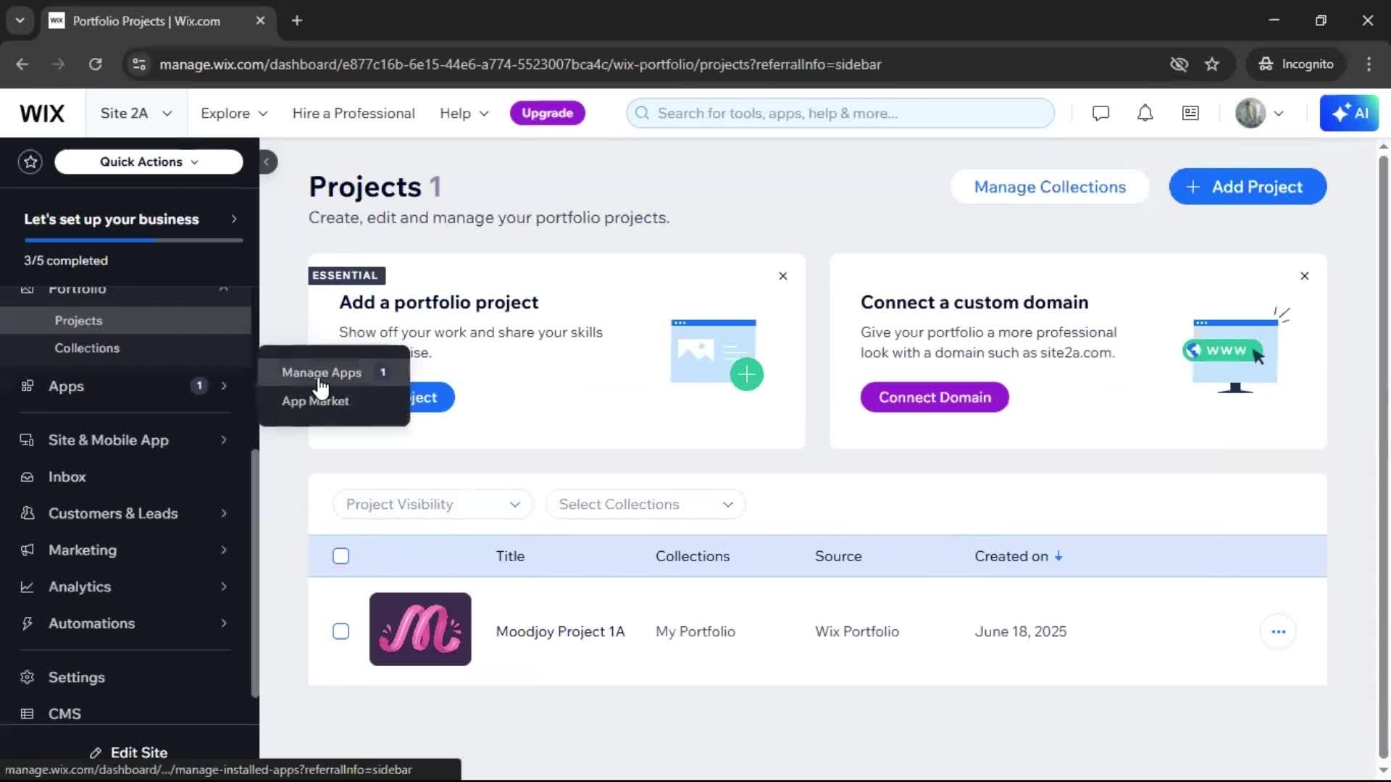1391x782 pixels.
Task: Choose Manage Apps from the flyout
Action: 334,372
